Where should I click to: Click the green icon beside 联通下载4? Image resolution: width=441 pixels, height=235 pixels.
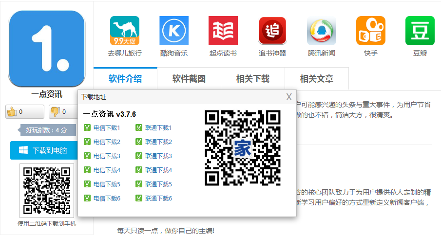tap(139, 170)
